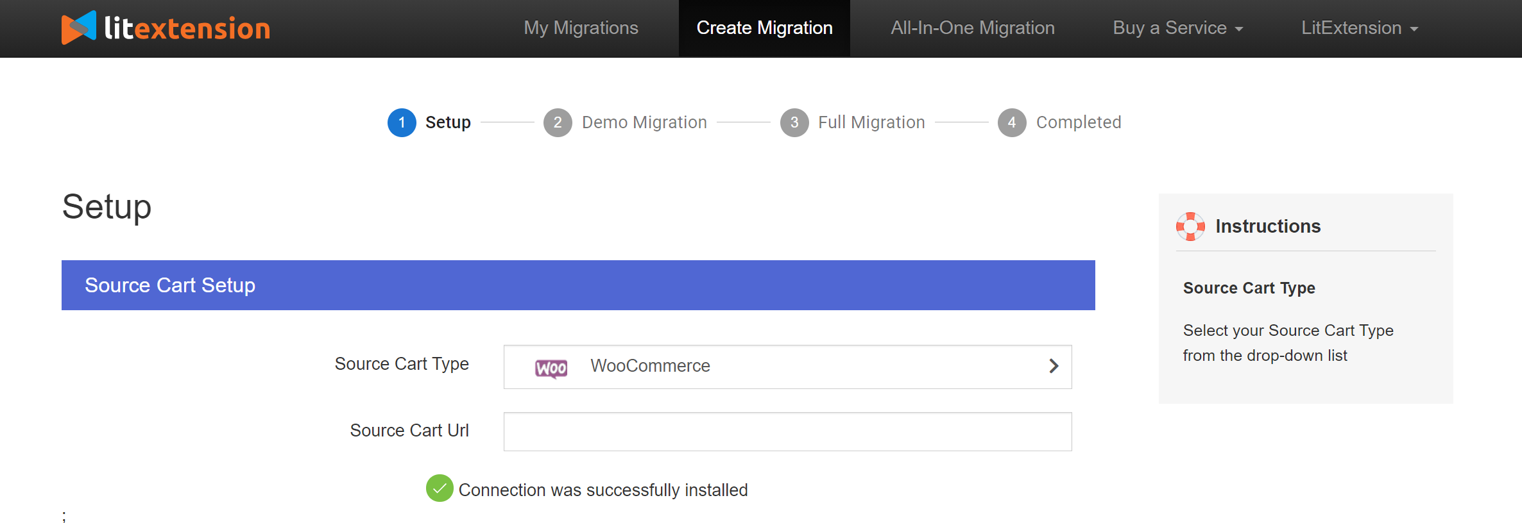Click the litextension brand name text
The image size is (1522, 523).
tap(187, 29)
